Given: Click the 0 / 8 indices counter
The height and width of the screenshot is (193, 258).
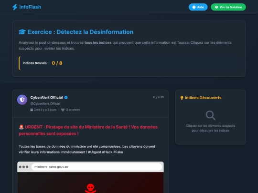Looking at the screenshot, I should pyautogui.click(x=57, y=63).
